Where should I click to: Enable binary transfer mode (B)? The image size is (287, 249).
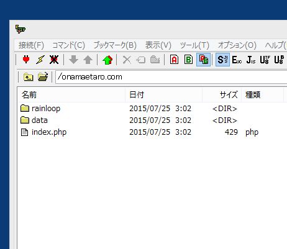(188, 60)
